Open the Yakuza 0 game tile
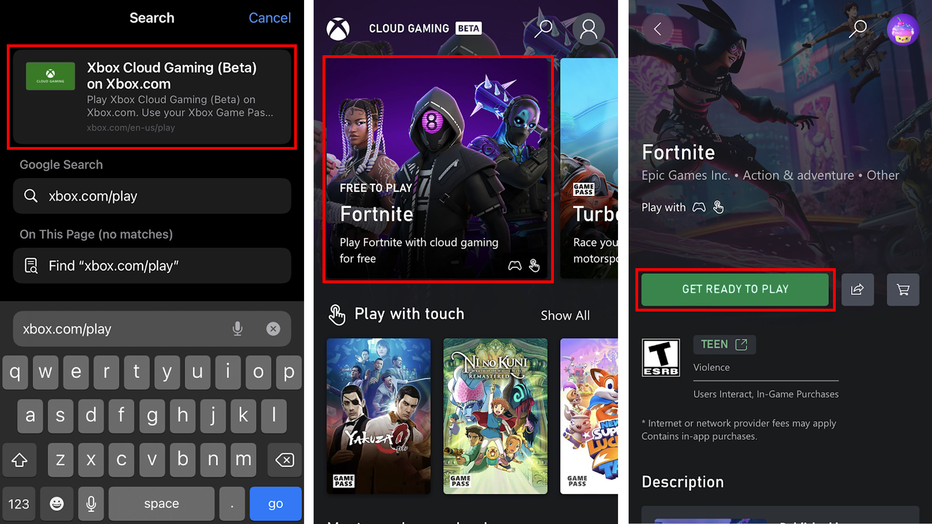 (378, 416)
